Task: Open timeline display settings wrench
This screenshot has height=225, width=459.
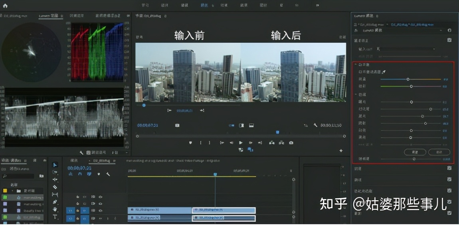Action: point(108,174)
